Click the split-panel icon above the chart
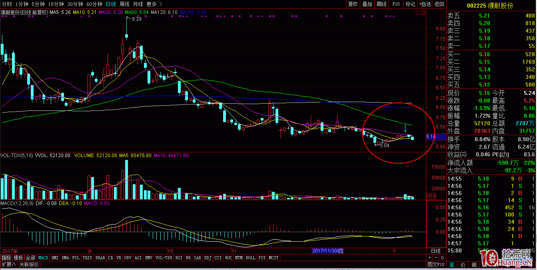 [423, 13]
